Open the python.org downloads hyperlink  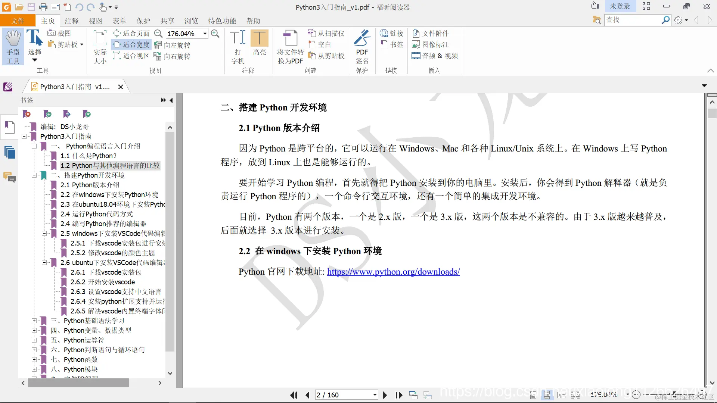(393, 272)
